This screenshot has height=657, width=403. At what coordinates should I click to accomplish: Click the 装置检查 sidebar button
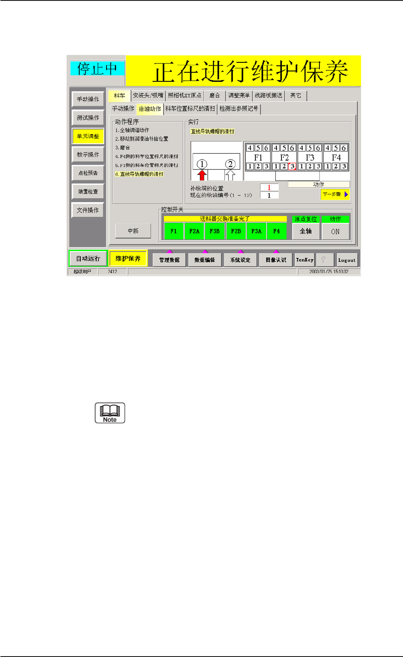pos(88,191)
